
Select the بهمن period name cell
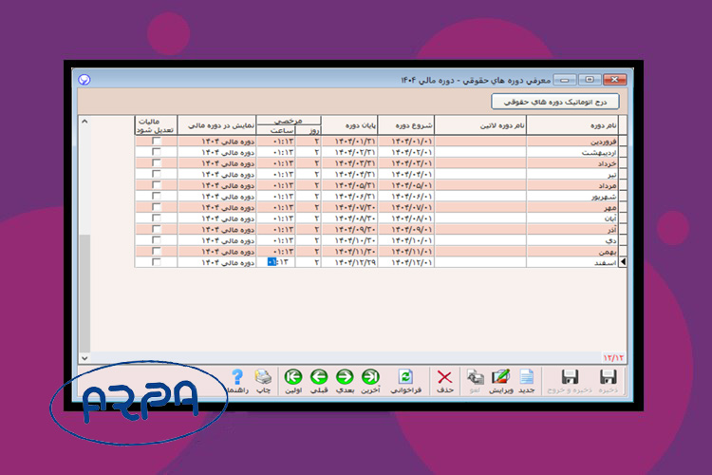pos(572,252)
